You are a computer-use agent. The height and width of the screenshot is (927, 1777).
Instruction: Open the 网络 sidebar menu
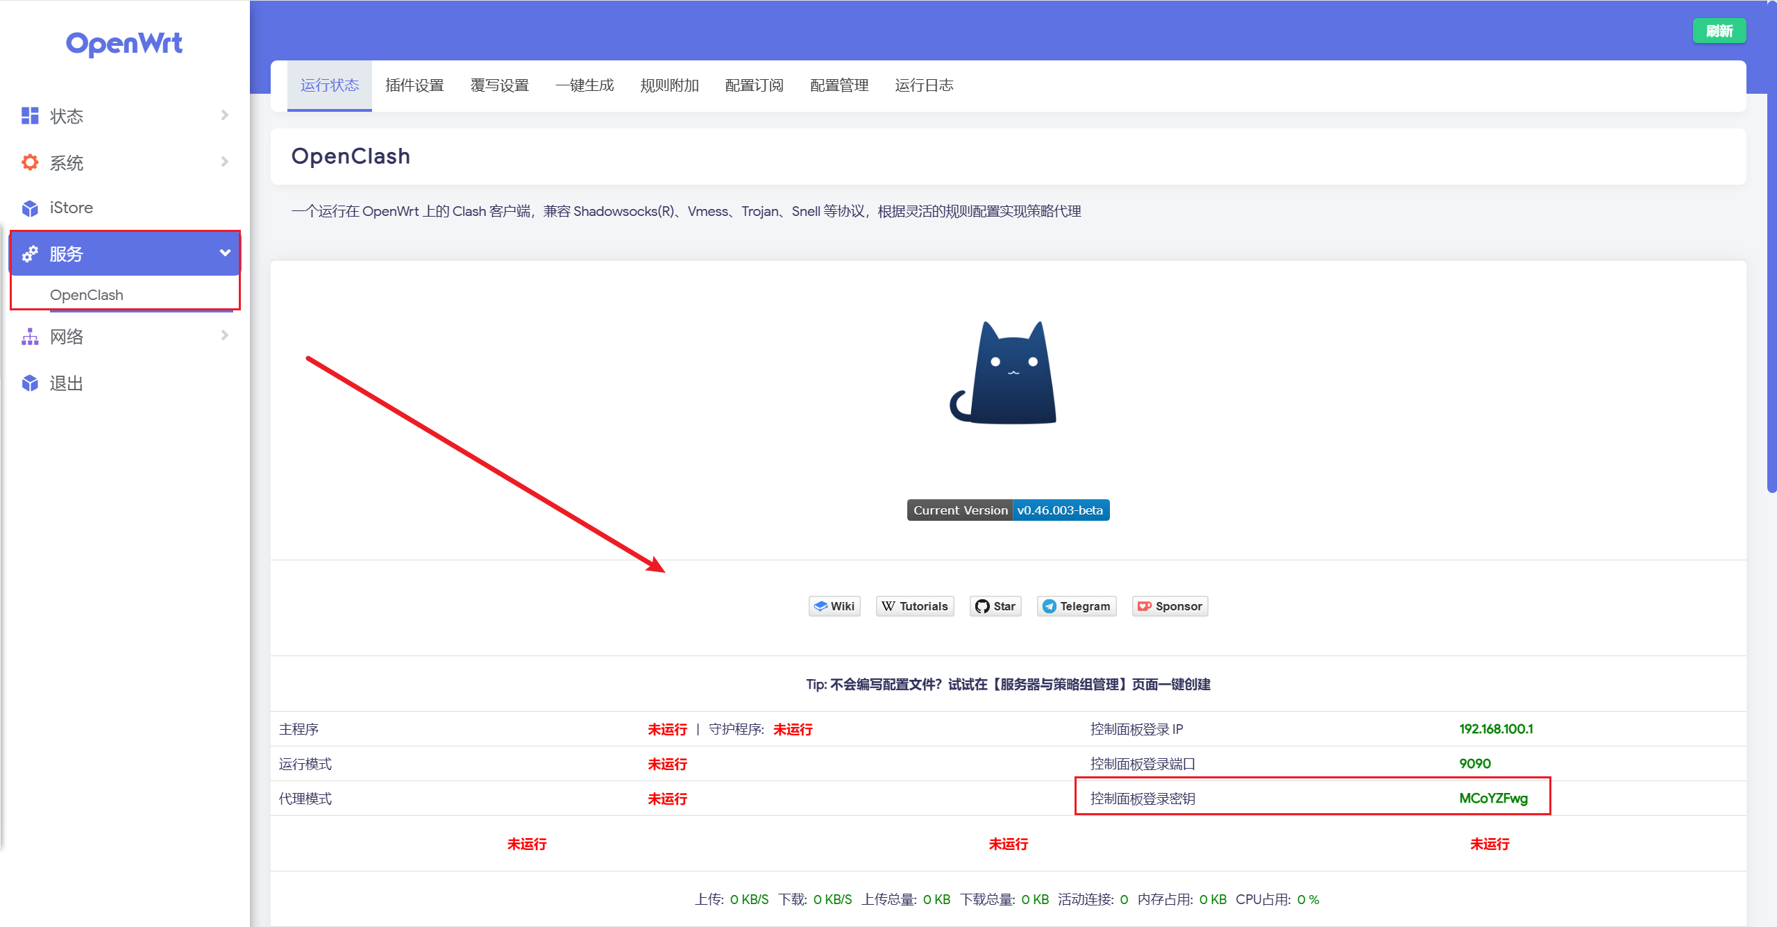click(125, 337)
